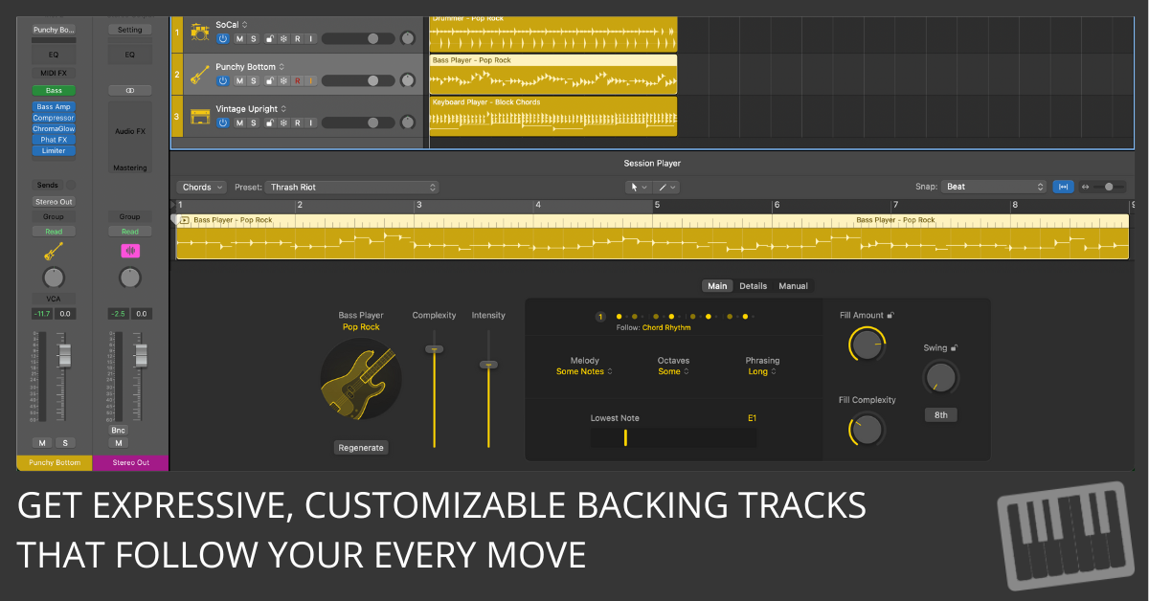Click the Swing lock icon

[955, 348]
